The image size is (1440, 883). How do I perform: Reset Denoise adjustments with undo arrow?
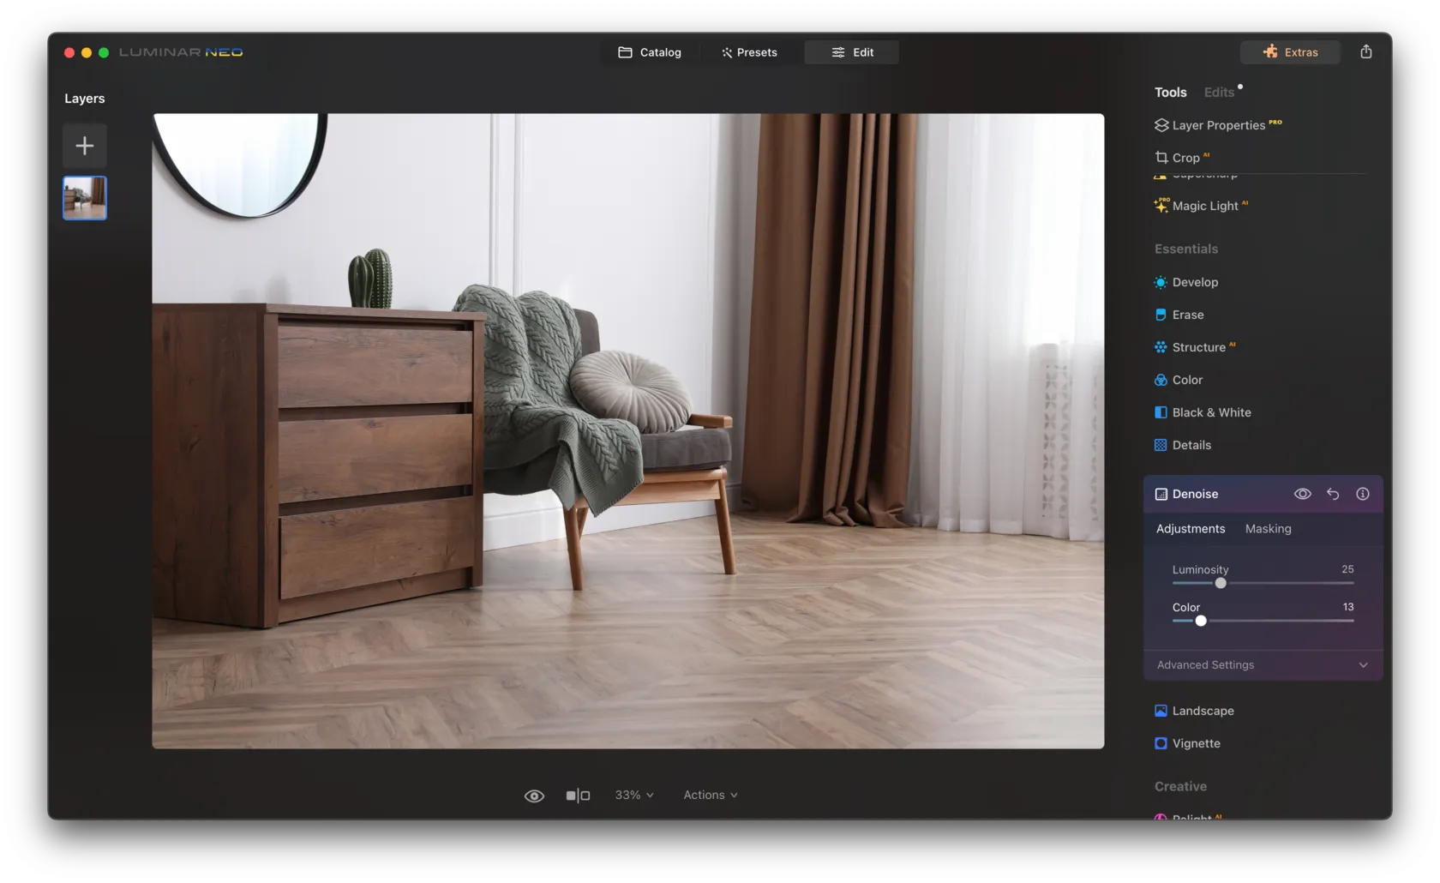tap(1333, 494)
